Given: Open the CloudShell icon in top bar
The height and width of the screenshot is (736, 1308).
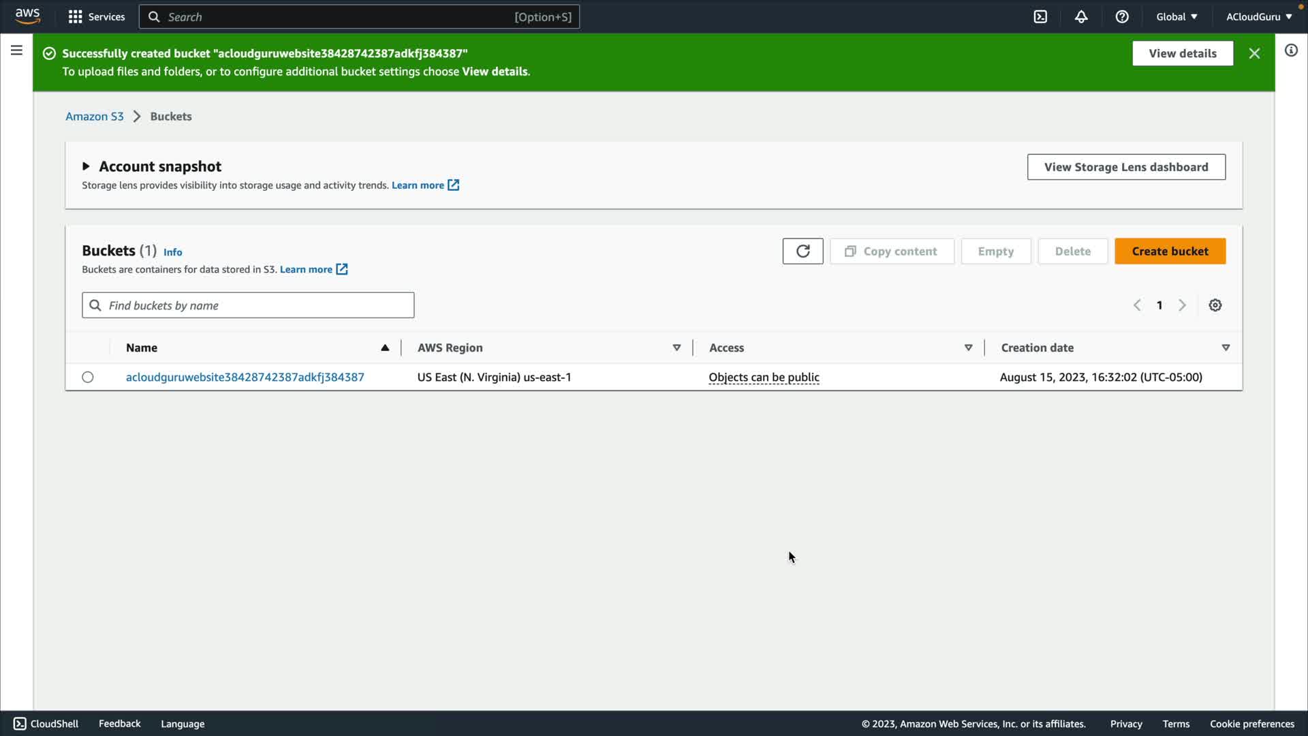Looking at the screenshot, I should pos(1040,17).
